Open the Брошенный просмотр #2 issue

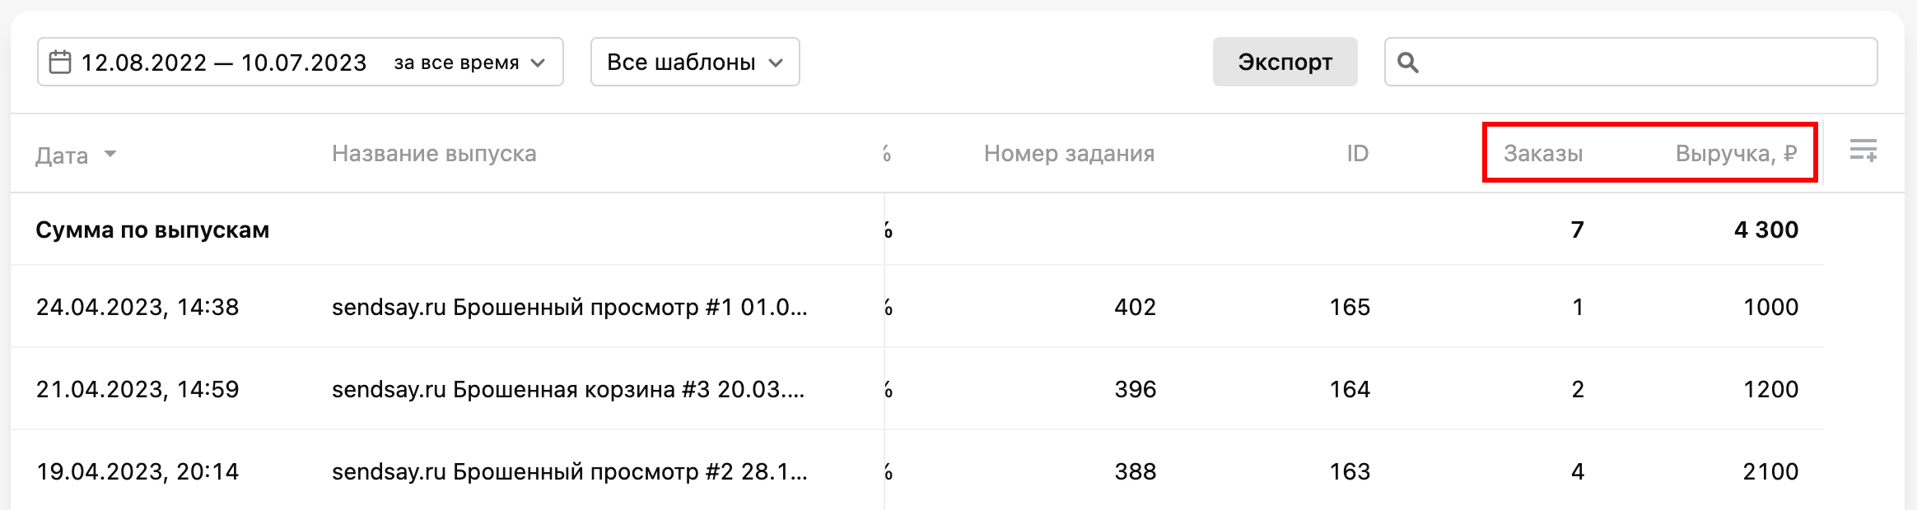click(x=569, y=471)
